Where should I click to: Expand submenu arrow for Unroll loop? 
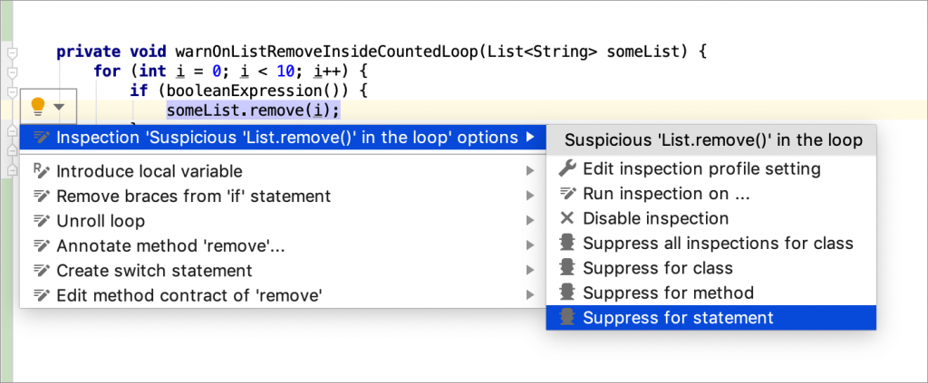(x=529, y=221)
